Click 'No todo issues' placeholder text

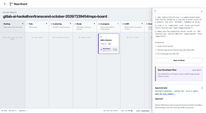pyautogui.click(x=37, y=37)
